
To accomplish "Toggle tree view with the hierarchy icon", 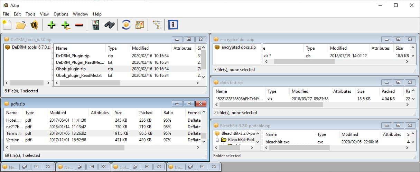I will [157, 25].
